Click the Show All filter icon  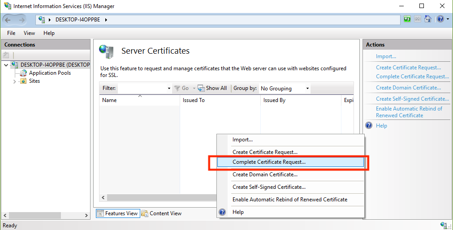click(201, 89)
